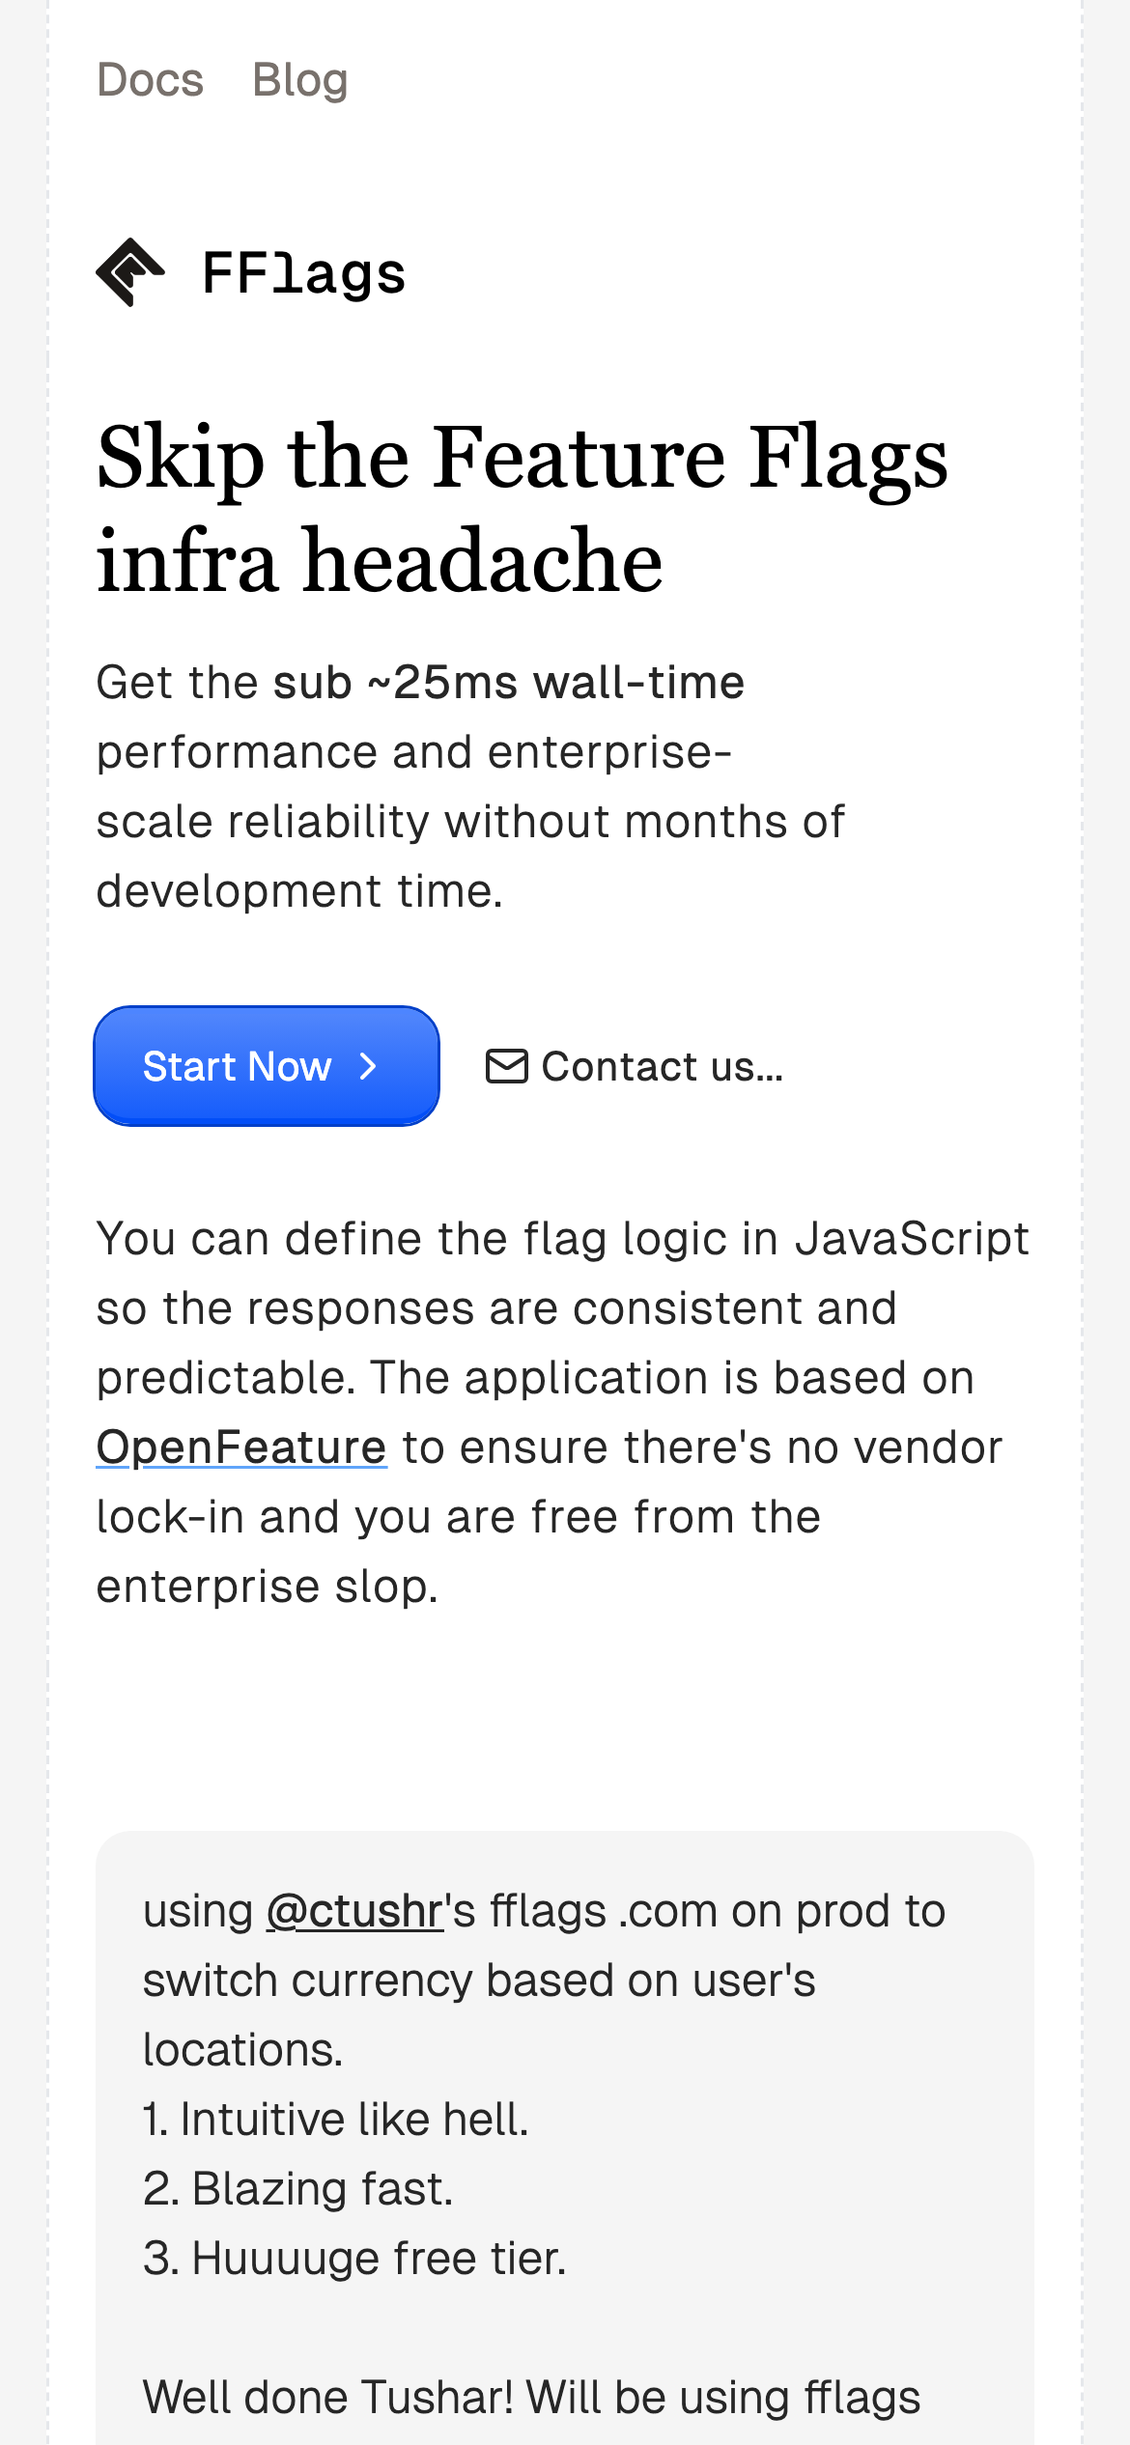
Task: Follow the OpenFeature hyperlink
Action: pos(241,1447)
